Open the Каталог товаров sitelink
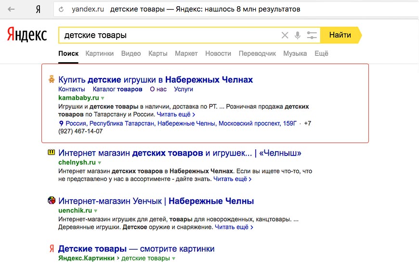419x274 pixels. pyautogui.click(x=118, y=89)
